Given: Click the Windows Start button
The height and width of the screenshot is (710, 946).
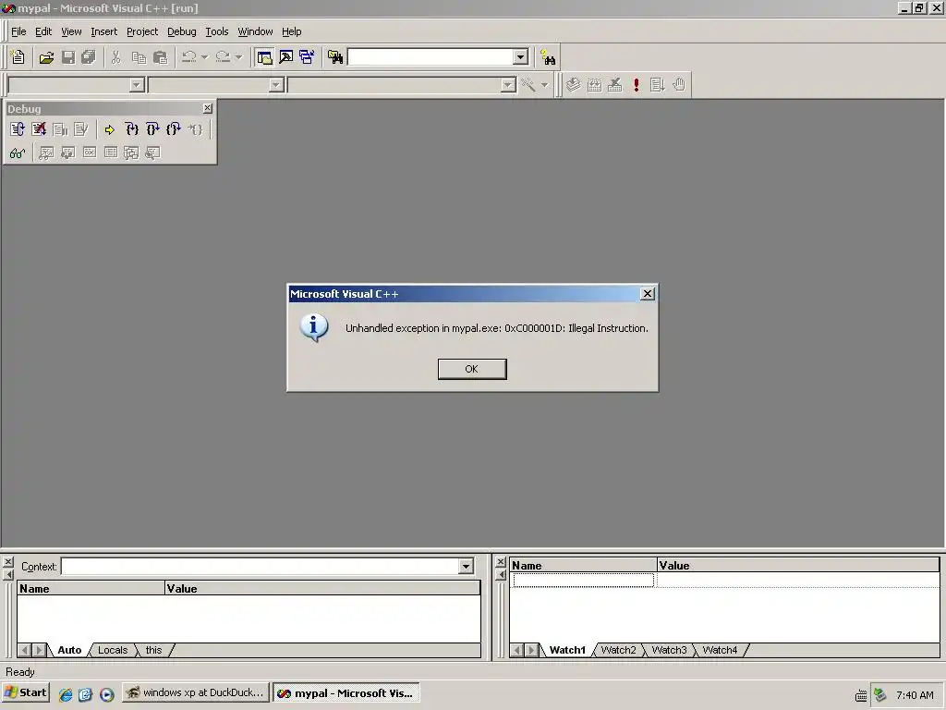Looking at the screenshot, I should [x=25, y=692].
